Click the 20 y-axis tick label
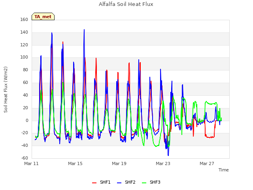253x190 pixels. 25,108
